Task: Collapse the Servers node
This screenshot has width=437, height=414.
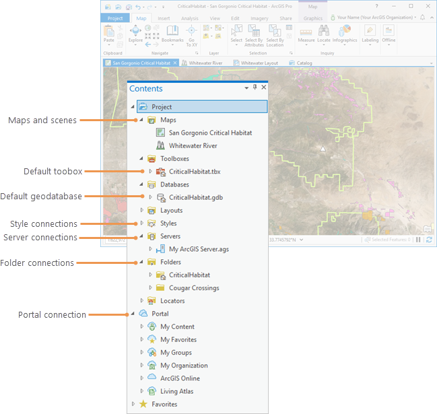Action: click(x=141, y=236)
